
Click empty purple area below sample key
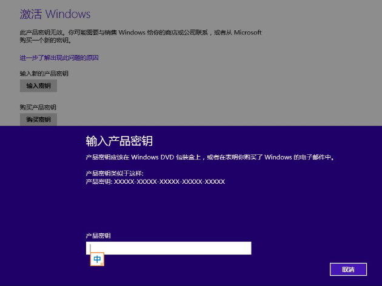tap(212, 209)
